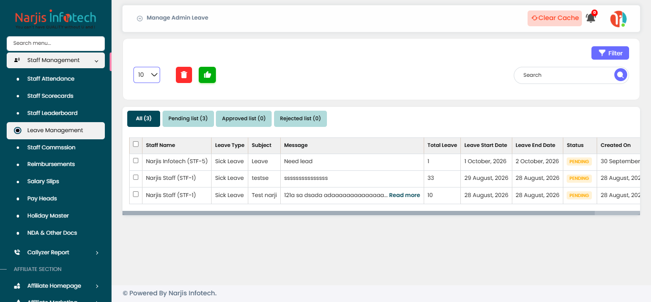Toggle the select-all checkbox in table header
Screen dimensions: 651x302
tap(136, 144)
